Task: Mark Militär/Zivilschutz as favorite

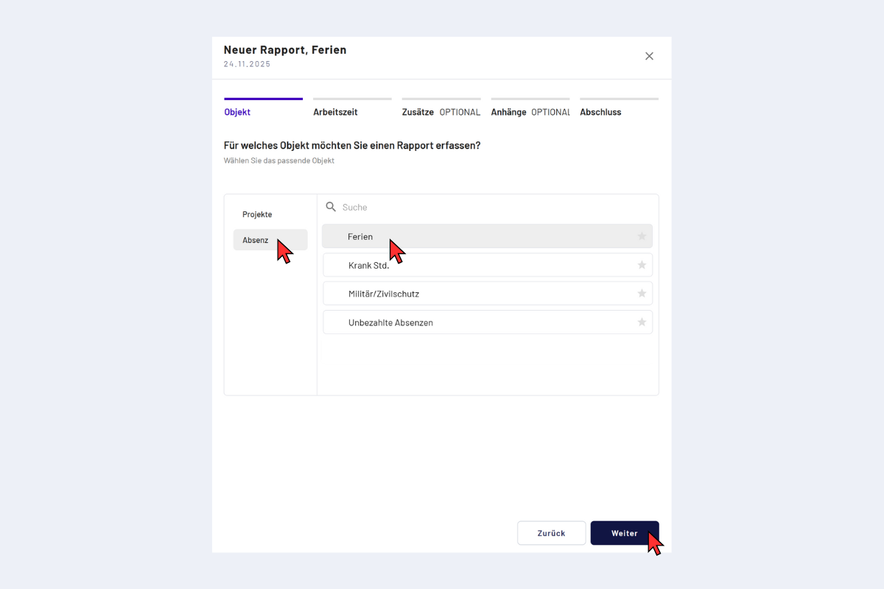Action: pyautogui.click(x=642, y=294)
